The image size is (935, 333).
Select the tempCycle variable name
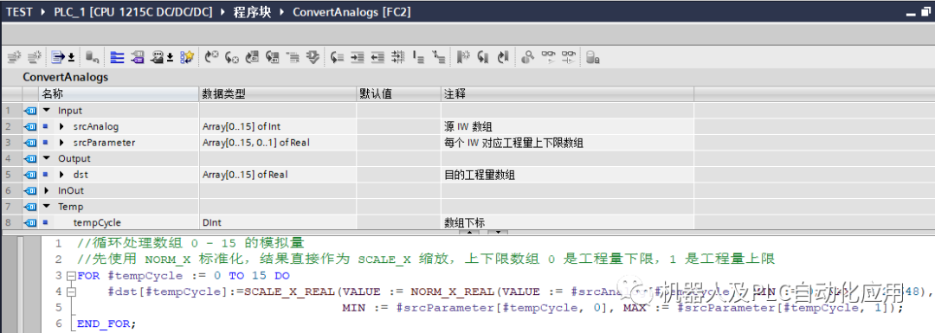(97, 223)
